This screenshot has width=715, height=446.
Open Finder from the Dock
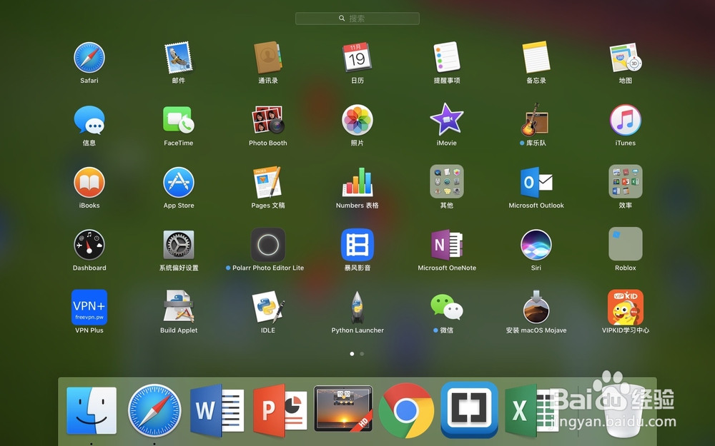click(92, 410)
